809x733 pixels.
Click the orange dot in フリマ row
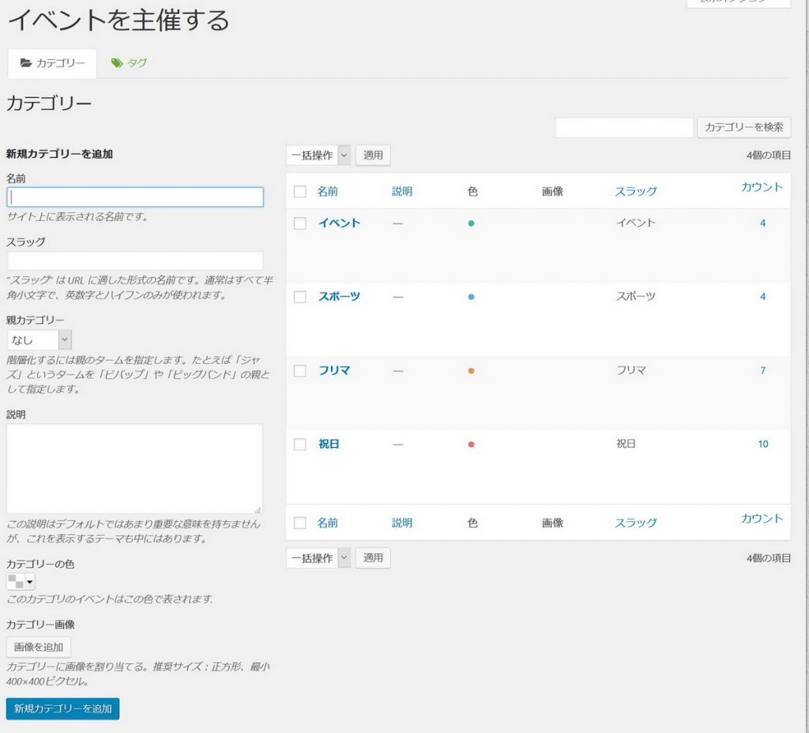[471, 370]
